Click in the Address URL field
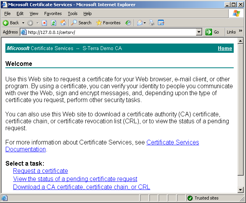 coord(111,32)
